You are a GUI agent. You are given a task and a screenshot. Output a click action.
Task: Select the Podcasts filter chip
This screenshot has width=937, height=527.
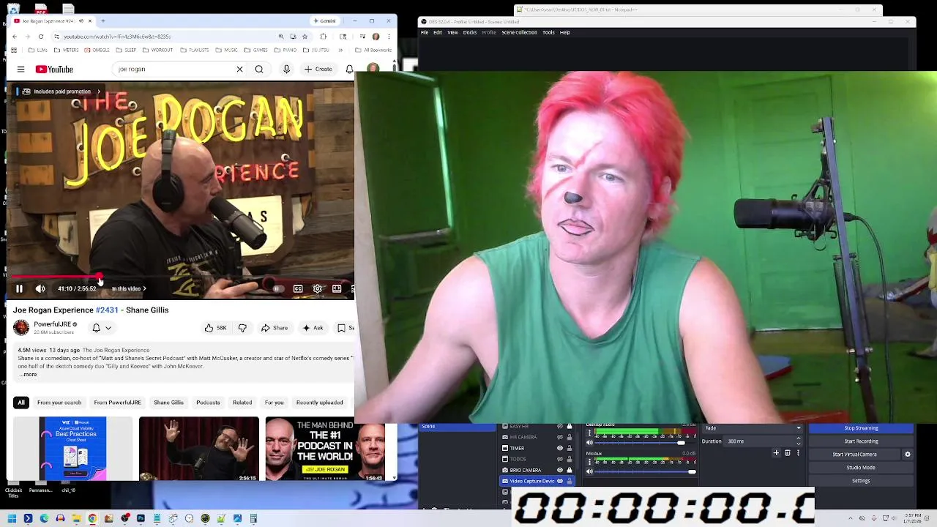point(208,403)
